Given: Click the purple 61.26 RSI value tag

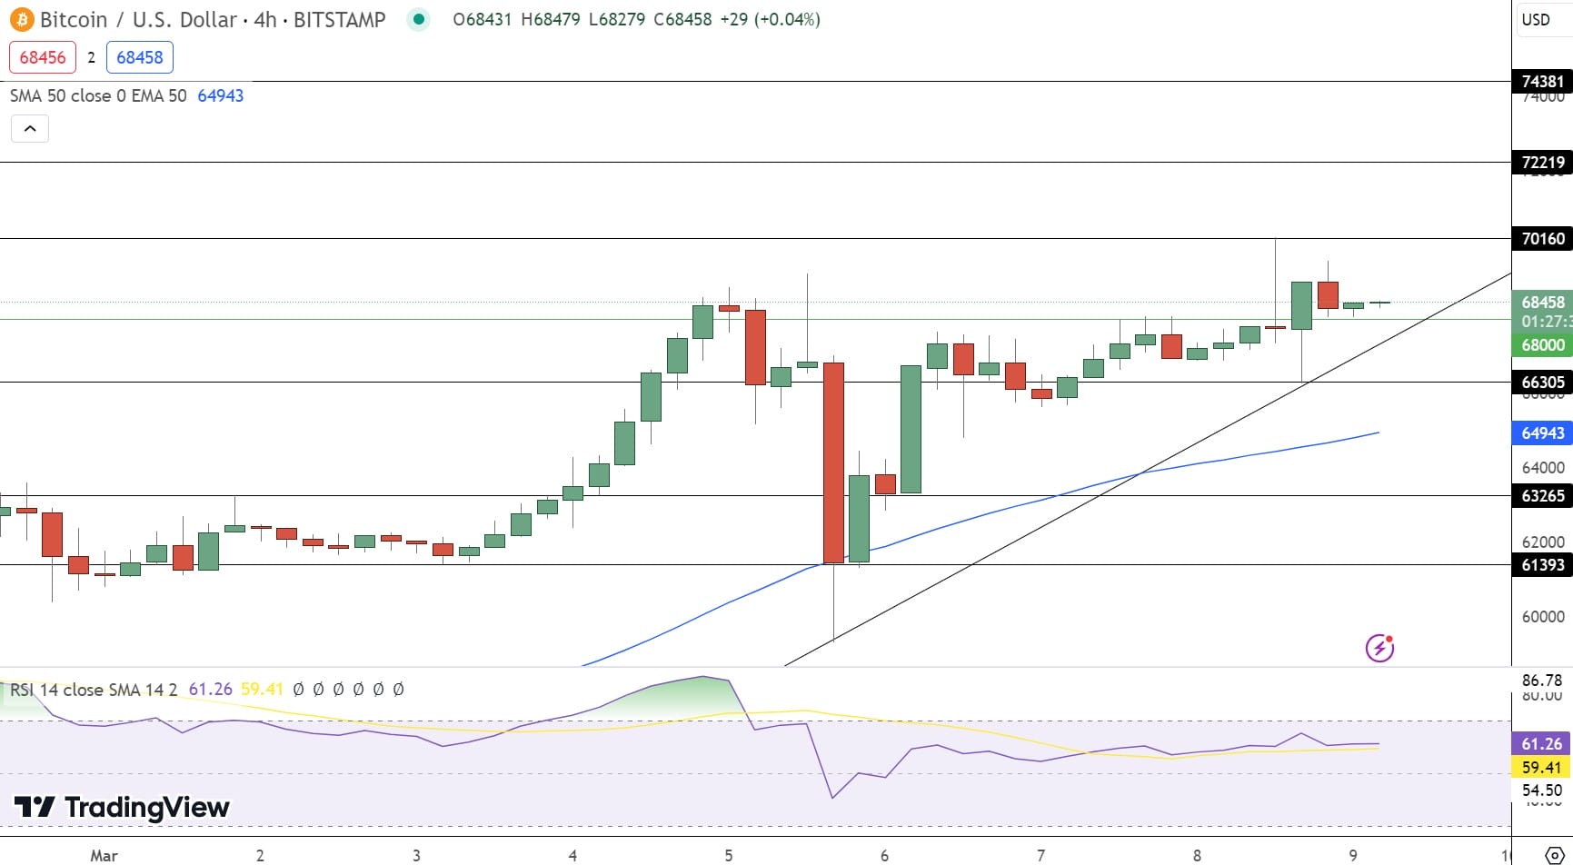Looking at the screenshot, I should [x=1539, y=743].
